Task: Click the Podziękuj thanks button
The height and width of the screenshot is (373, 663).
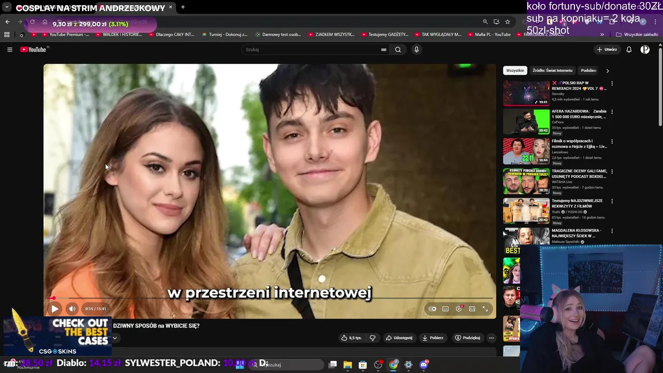Action: coord(467,338)
